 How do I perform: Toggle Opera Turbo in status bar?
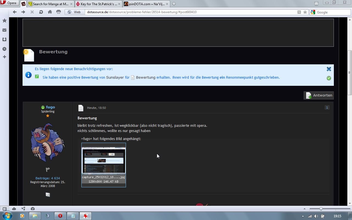click(x=33, y=209)
